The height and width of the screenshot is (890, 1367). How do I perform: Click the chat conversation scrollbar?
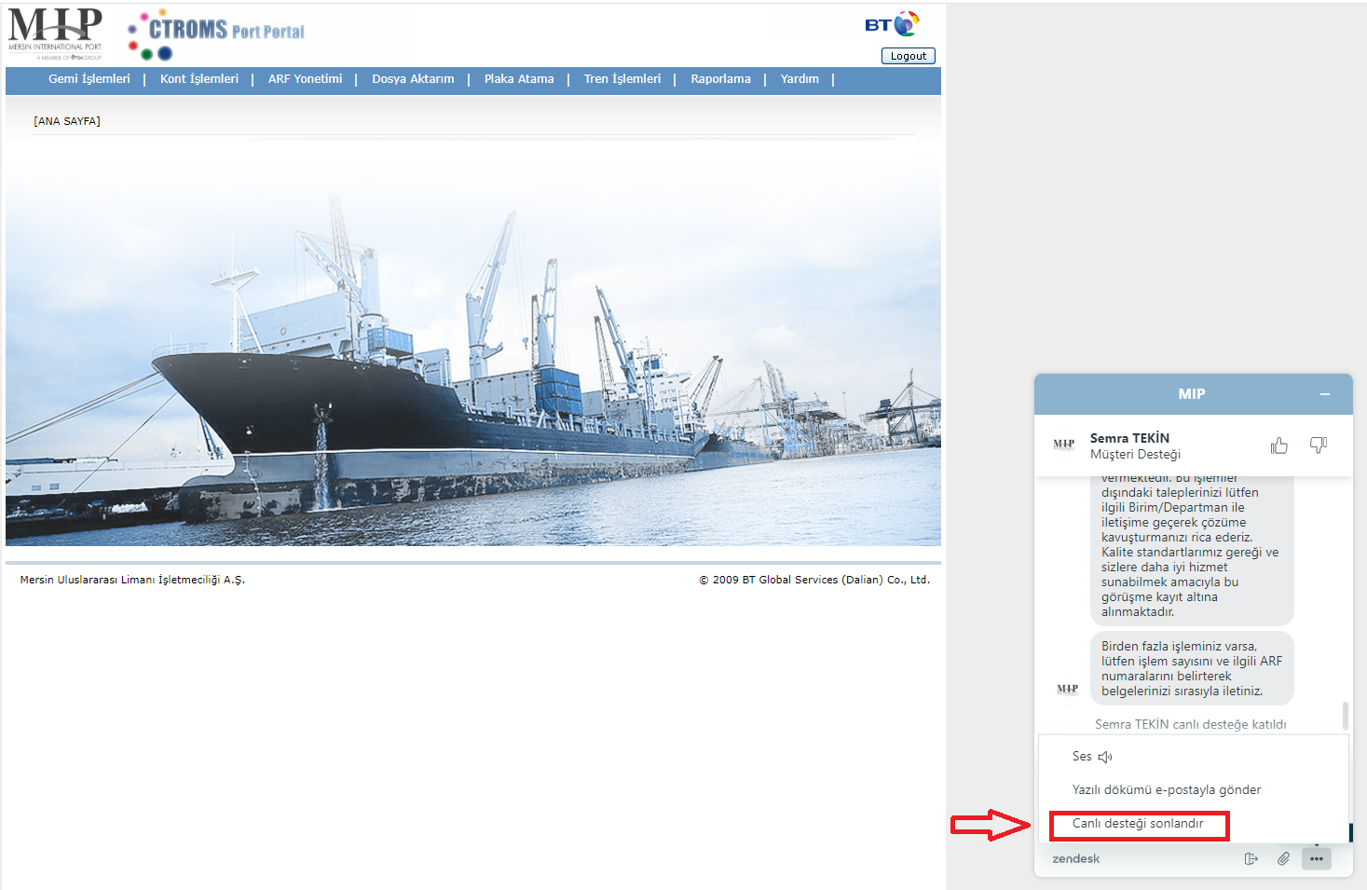1345,716
